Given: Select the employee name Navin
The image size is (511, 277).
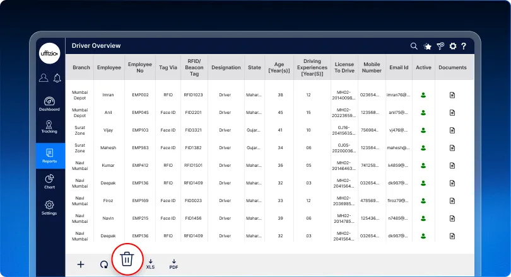Looking at the screenshot, I should 109,218.
